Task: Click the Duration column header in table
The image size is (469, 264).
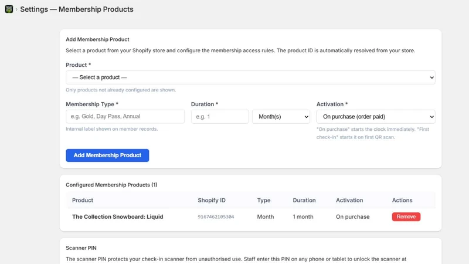Action: pos(304,200)
